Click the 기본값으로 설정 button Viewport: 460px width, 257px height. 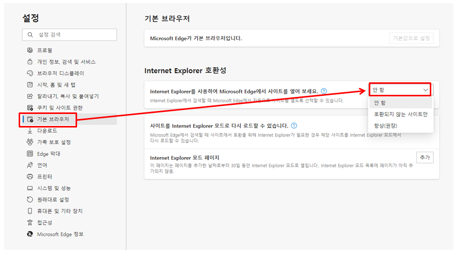pos(411,38)
